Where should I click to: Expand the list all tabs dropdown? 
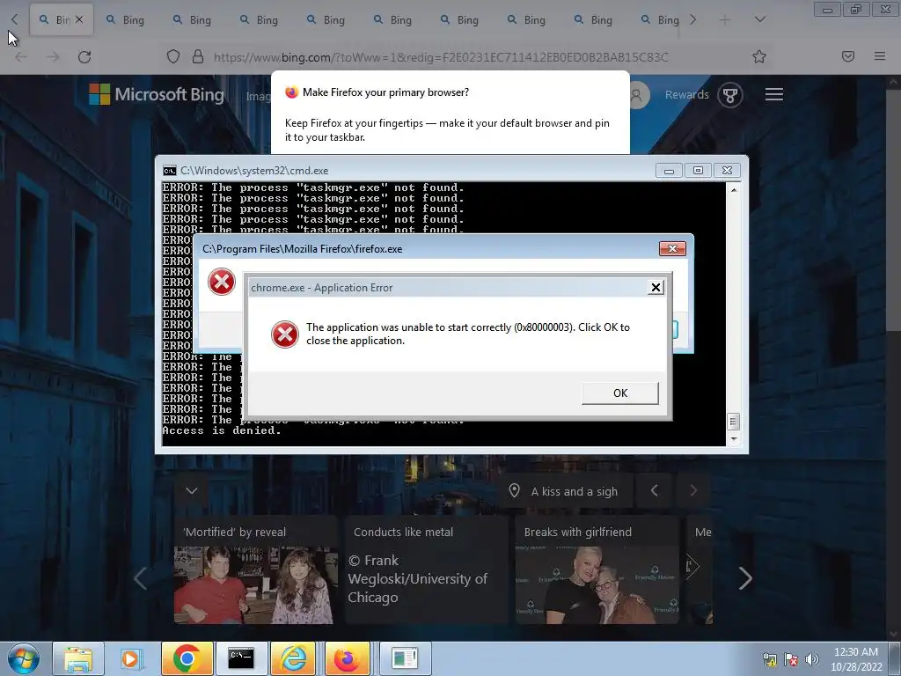[759, 20]
